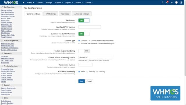Open the notifications gear icon with badge

pos(167,2)
